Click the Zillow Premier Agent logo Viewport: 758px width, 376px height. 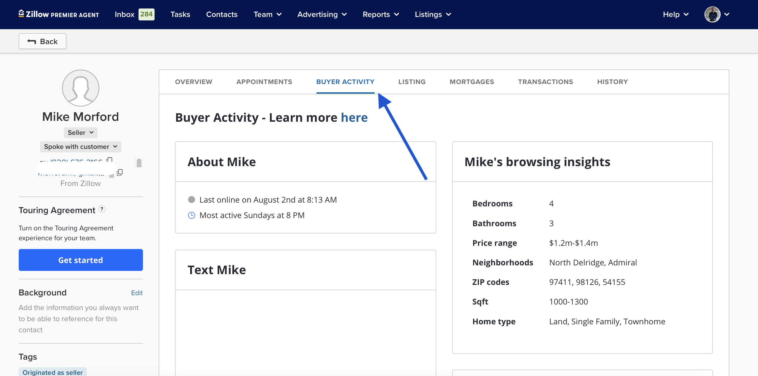tap(58, 14)
